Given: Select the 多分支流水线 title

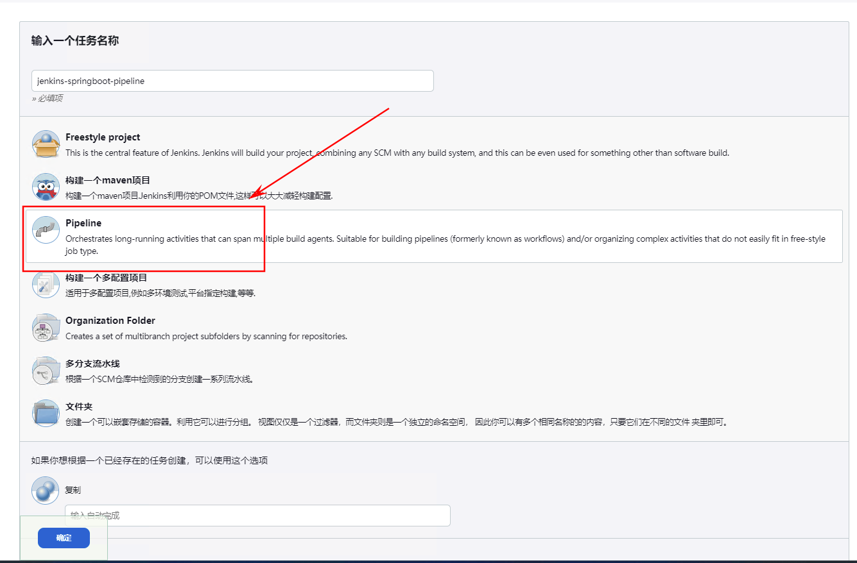Looking at the screenshot, I should point(92,364).
